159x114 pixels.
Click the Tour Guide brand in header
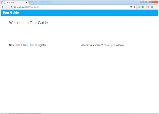(x=11, y=13)
